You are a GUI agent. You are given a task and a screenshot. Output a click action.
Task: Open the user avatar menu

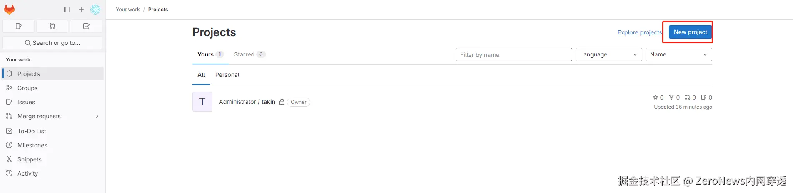(95, 10)
